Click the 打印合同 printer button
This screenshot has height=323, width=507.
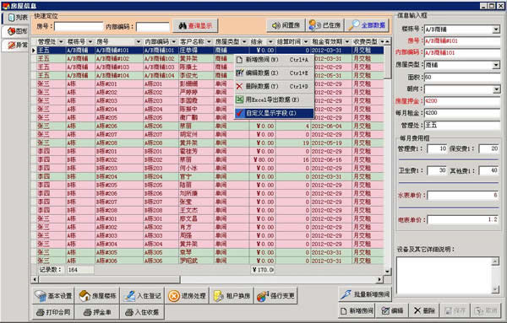coord(53,312)
